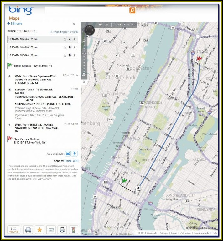The width and height of the screenshot is (223, 241).
Task: Switch to driving directions under Also available
Action: click(68, 154)
